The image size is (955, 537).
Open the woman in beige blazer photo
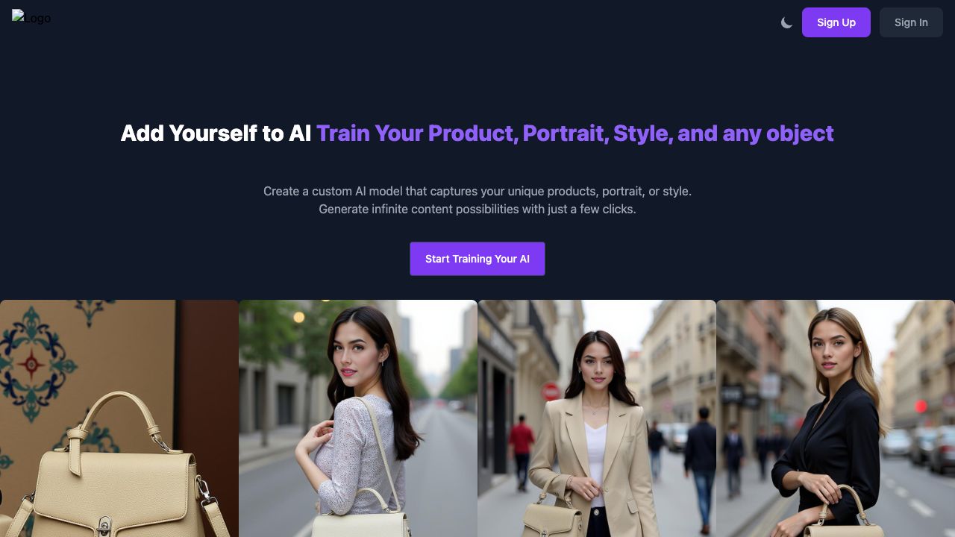click(x=597, y=418)
